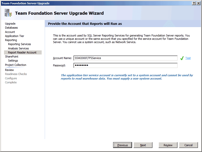Open Settings under SharePoint
Viewport: 202px width, 152px height.
coord(13,61)
